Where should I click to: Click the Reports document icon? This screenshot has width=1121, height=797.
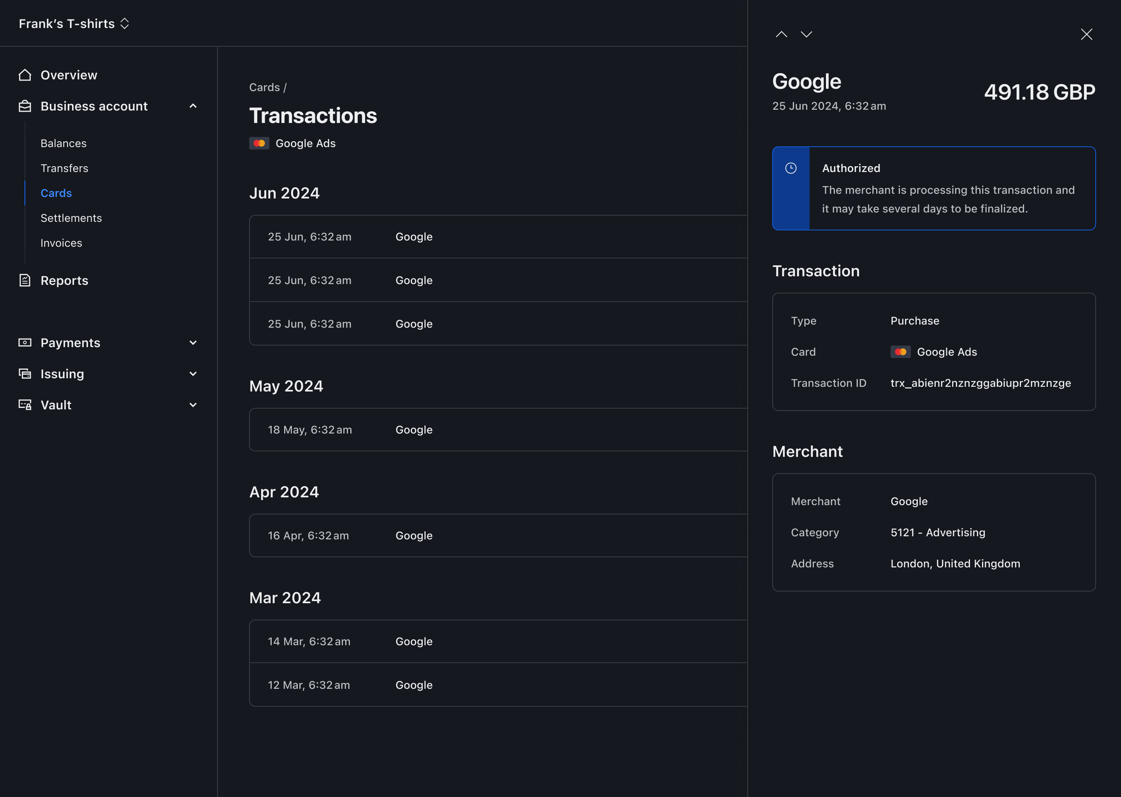(x=25, y=280)
